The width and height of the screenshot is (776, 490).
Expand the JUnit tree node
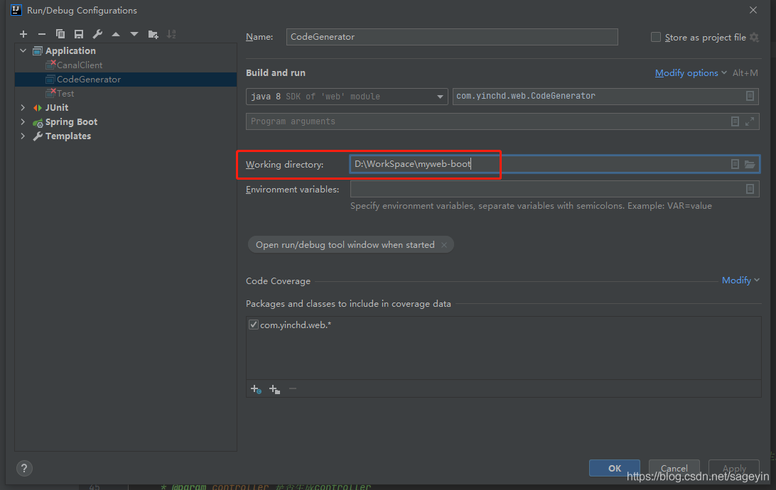23,108
